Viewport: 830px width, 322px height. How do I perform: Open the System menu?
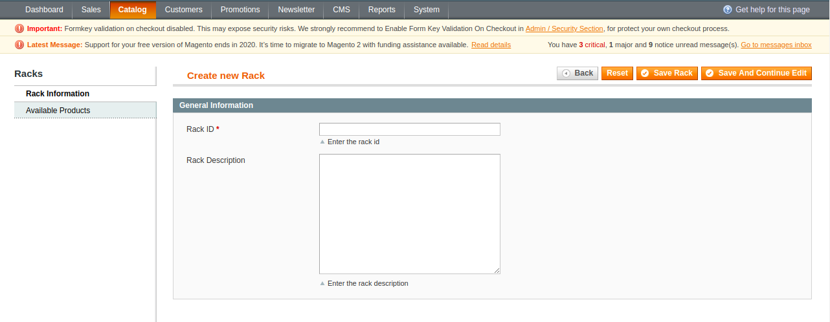click(x=427, y=10)
